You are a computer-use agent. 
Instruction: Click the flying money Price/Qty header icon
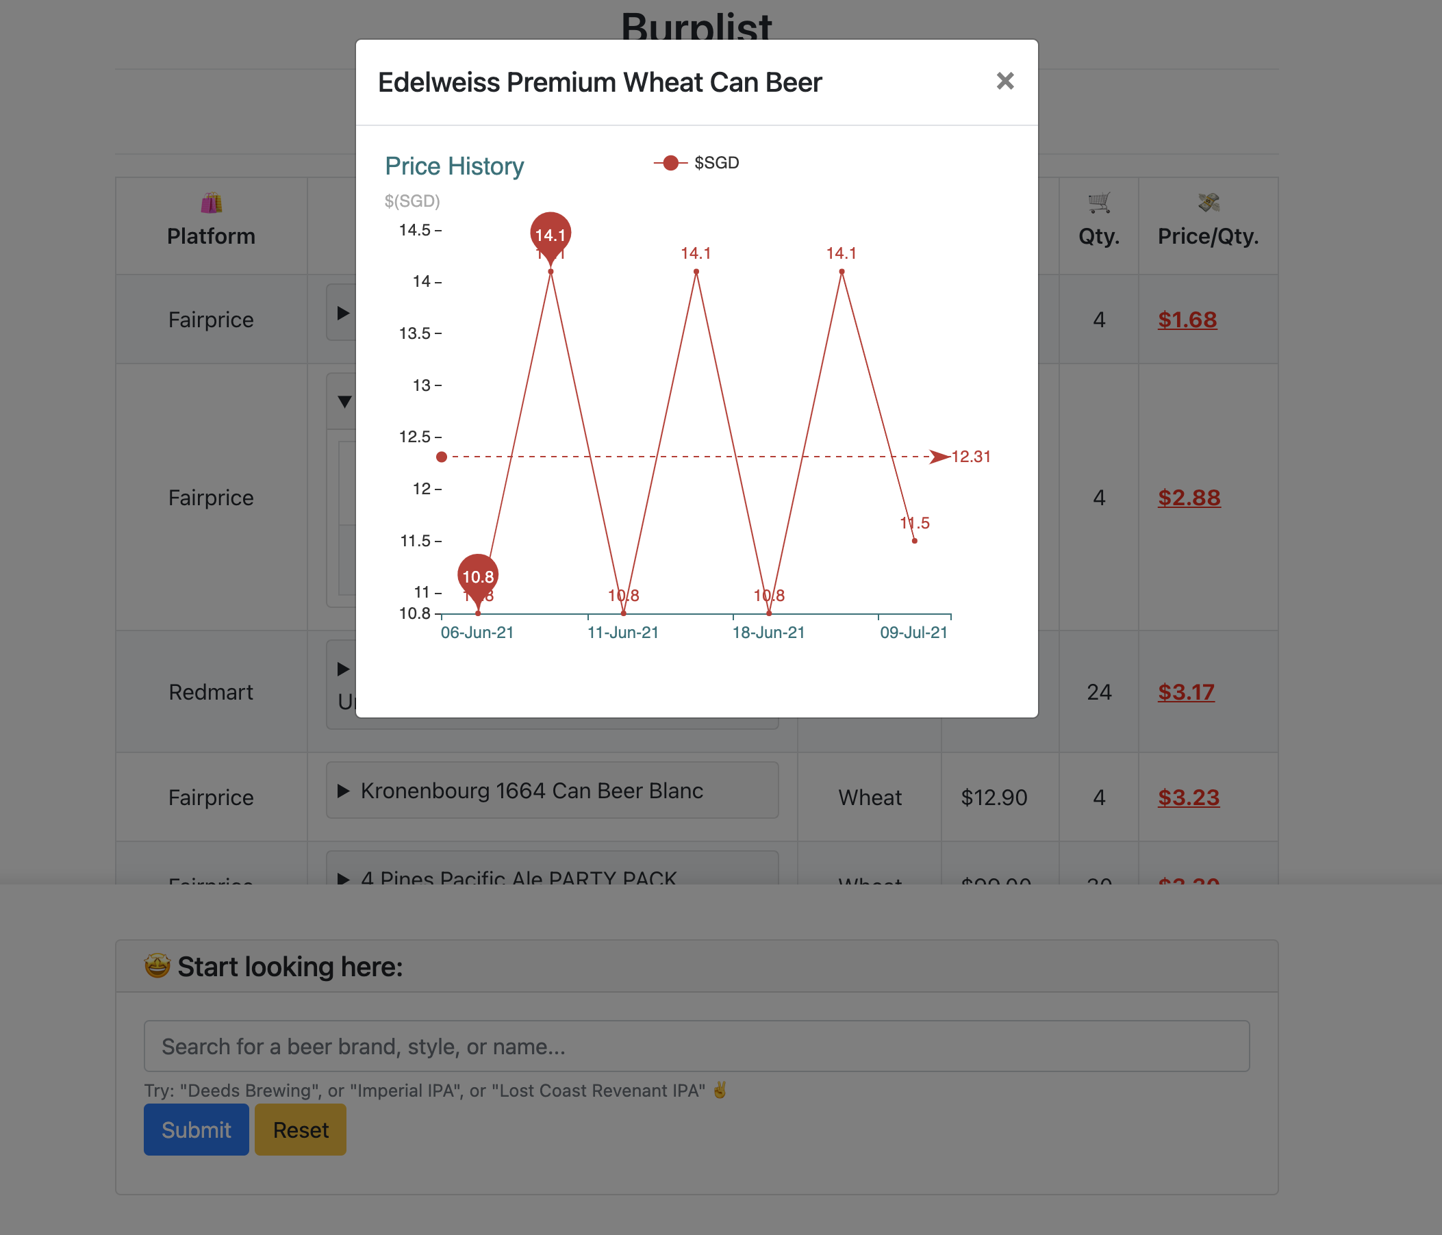click(1208, 203)
